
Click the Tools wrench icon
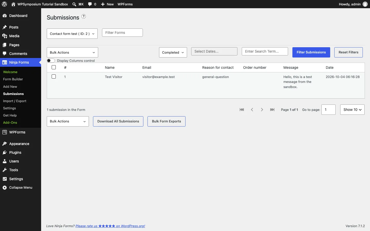(x=5, y=170)
